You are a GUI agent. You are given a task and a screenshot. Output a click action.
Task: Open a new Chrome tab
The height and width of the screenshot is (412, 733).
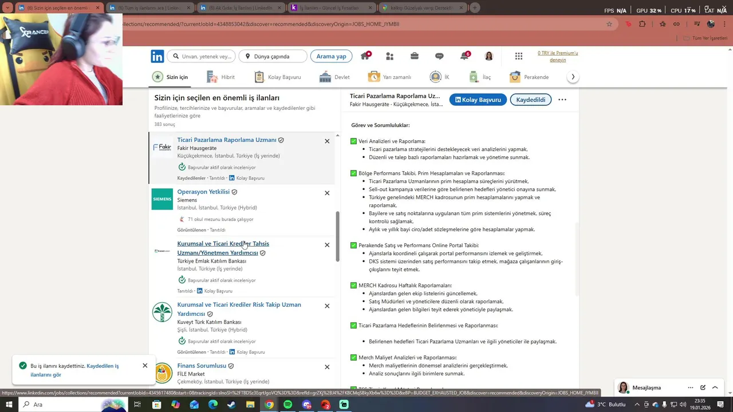click(x=475, y=8)
